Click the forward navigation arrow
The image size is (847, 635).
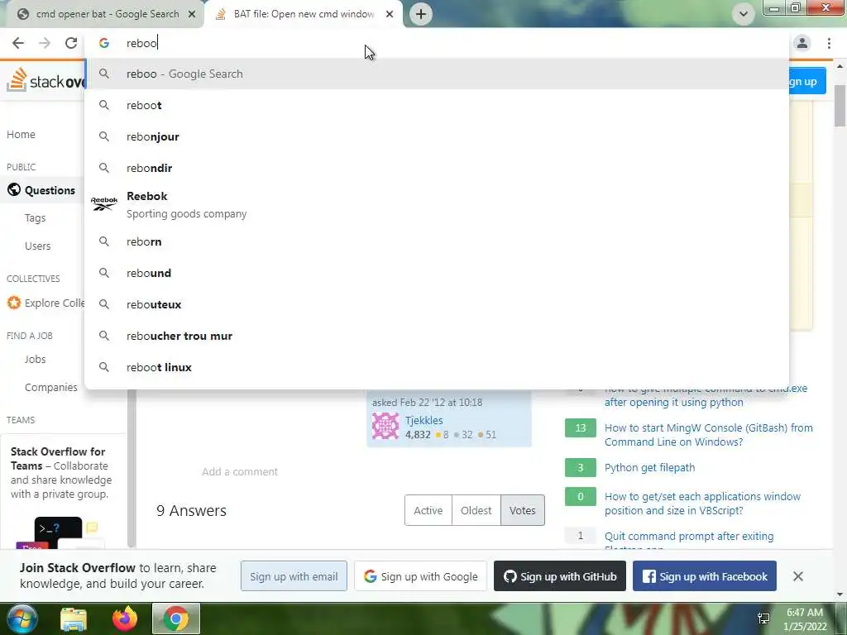[45, 43]
